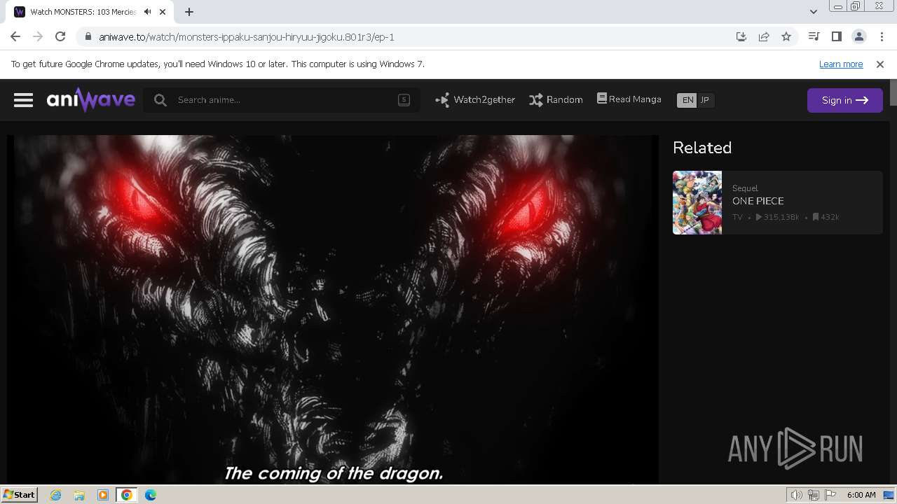
Task: Click the install page icon in address bar
Action: click(741, 37)
